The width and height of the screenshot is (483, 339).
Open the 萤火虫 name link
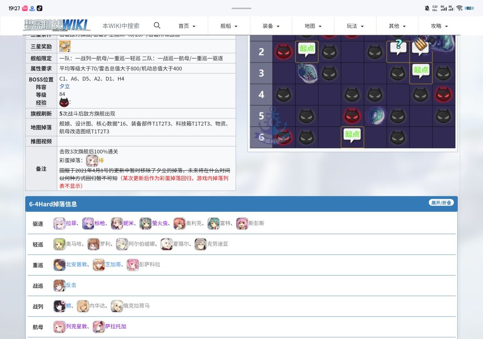coord(160,223)
